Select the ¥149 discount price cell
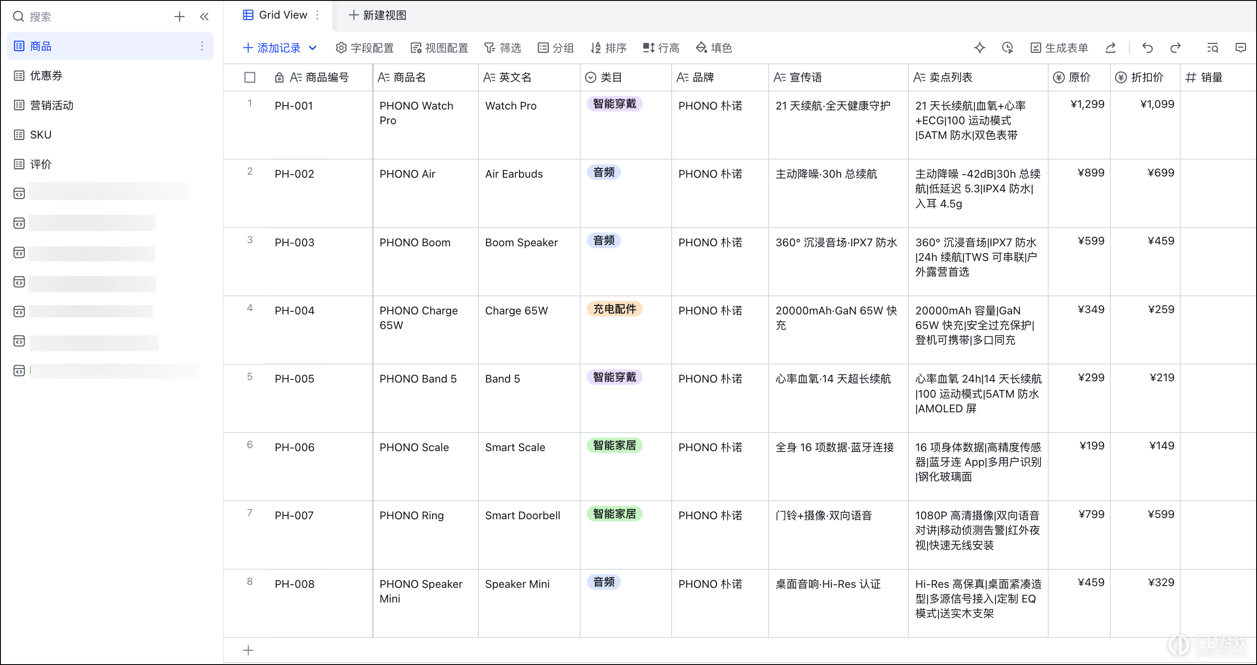 [1145, 467]
